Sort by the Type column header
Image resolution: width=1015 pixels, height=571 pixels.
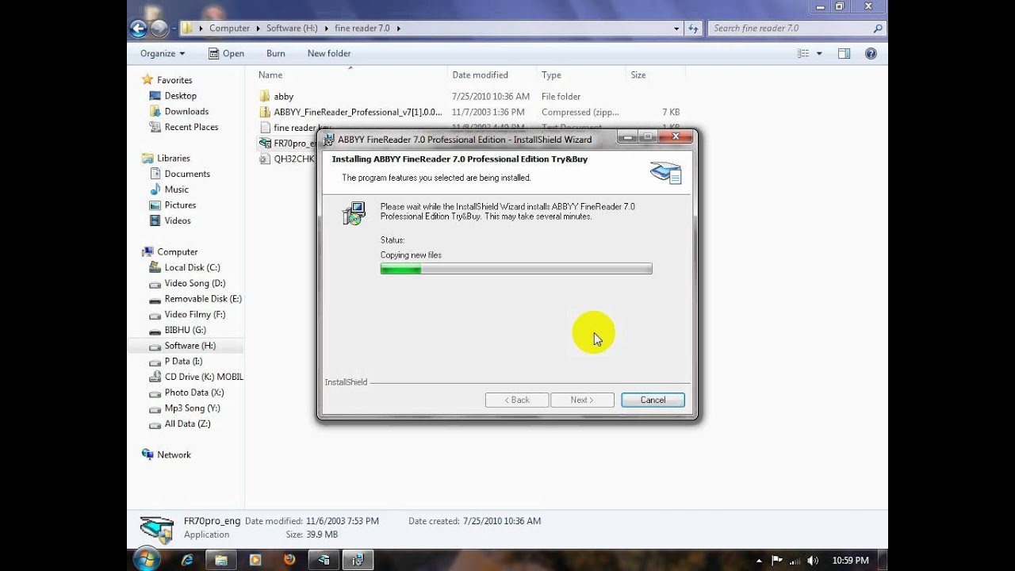click(551, 75)
